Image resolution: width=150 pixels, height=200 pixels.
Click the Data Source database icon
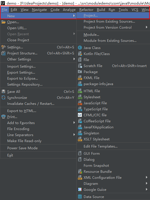tap(80, 197)
